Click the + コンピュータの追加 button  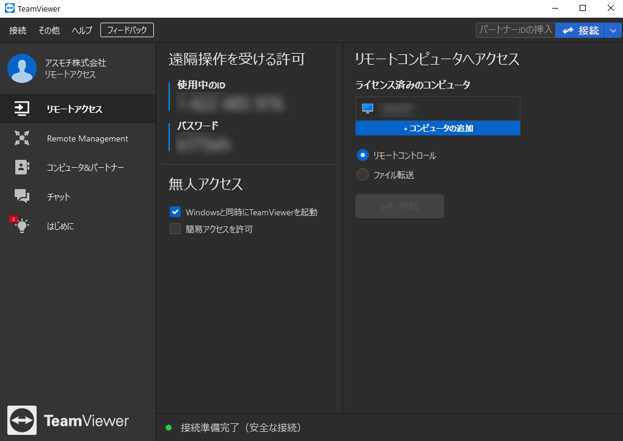click(437, 128)
